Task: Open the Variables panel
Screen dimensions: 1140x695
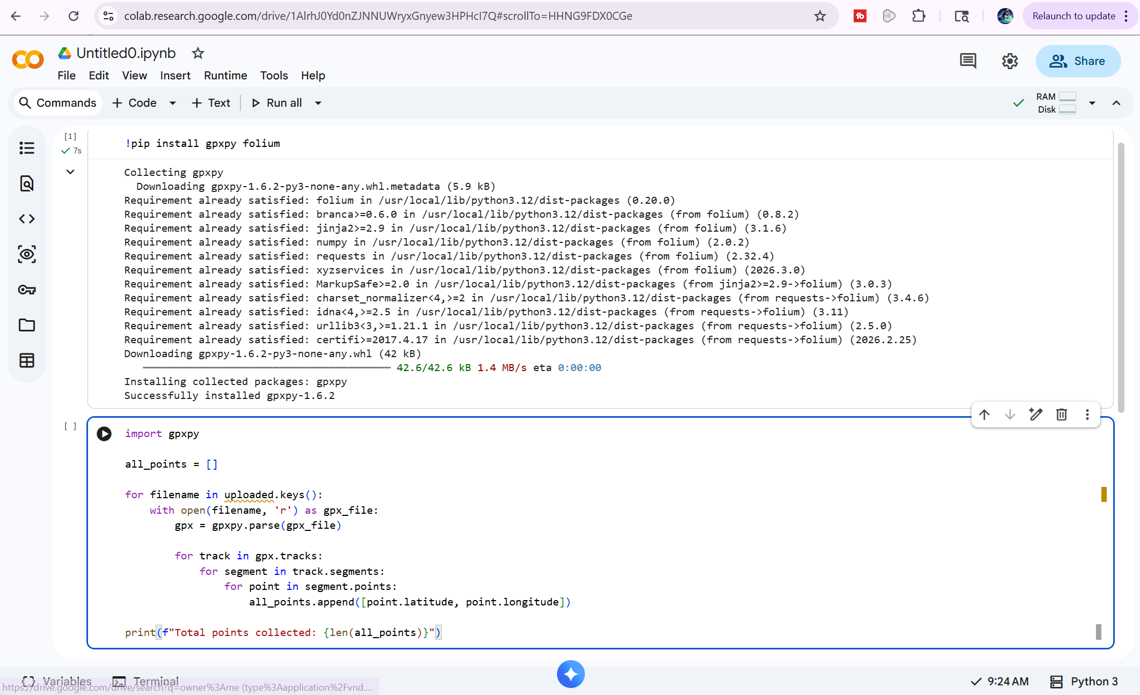Action: pyautogui.click(x=57, y=681)
